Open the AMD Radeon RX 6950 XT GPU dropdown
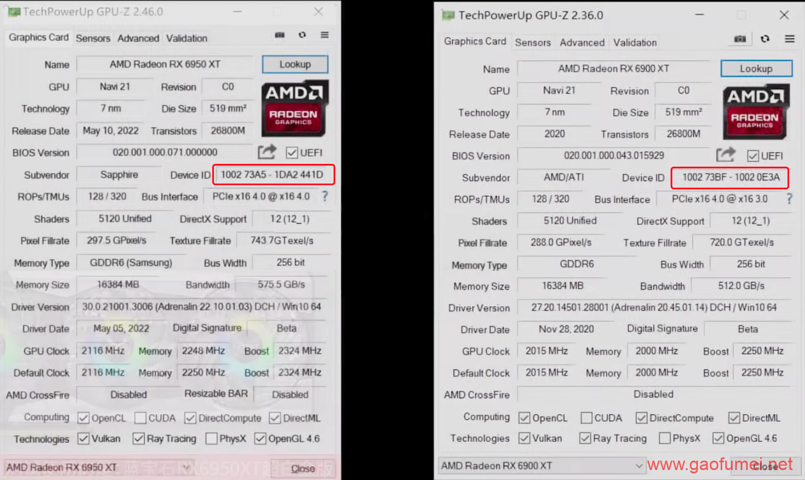805x480 pixels. pos(99,468)
